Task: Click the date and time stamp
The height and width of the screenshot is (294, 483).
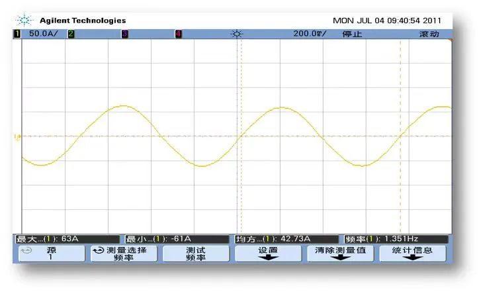Action: coord(387,21)
